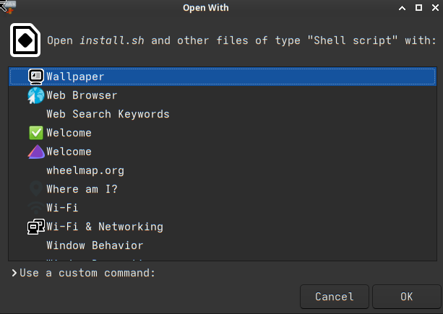Maximize the Open With dialog
443x314 pixels.
418,8
